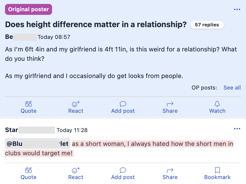Expand the 57 replies counter
The height and width of the screenshot is (184, 246).
[207, 25]
